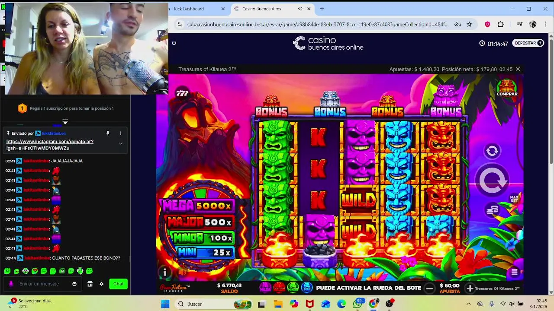Click the JAJAJAJAJAJA chat message
Image resolution: width=554 pixels, height=311 pixels.
[x=67, y=161]
